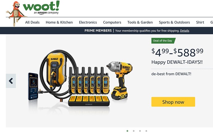Open the All Deals menu
This screenshot has width=213, height=137.
[x=32, y=22]
